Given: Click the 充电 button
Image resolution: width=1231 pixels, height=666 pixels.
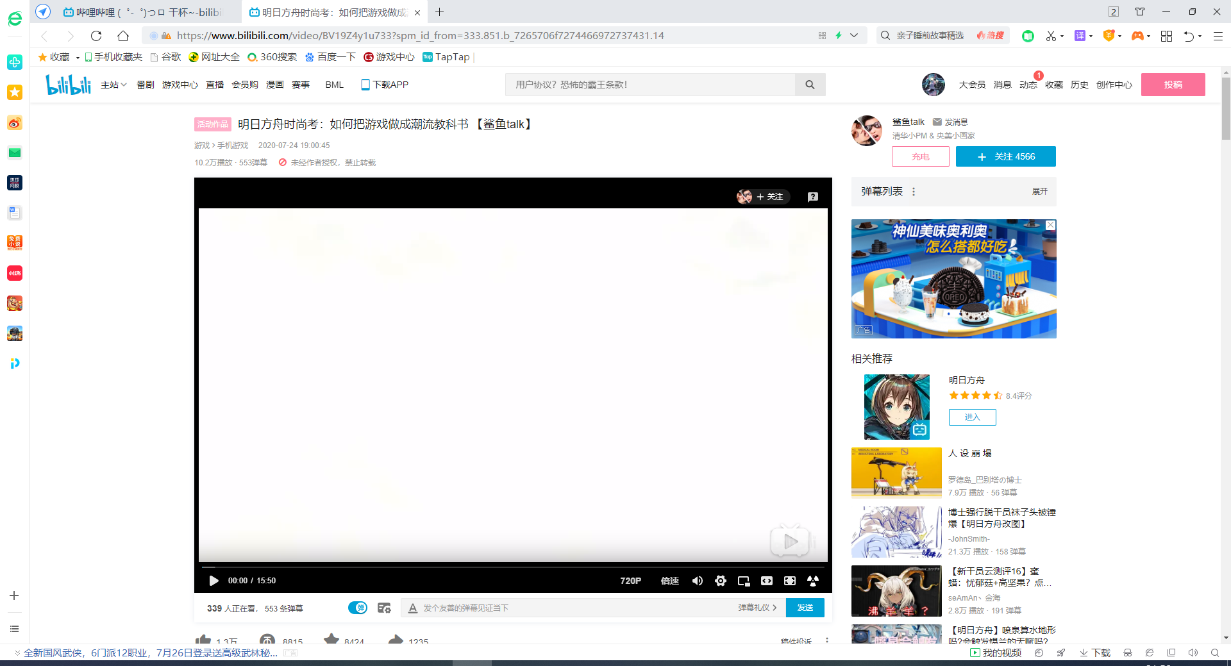Looking at the screenshot, I should (x=920, y=156).
